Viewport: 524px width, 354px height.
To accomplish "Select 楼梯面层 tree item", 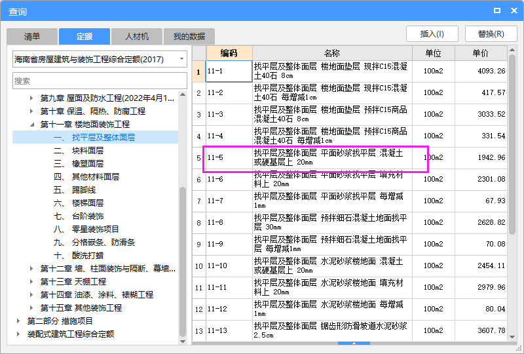I will pyautogui.click(x=87, y=203).
